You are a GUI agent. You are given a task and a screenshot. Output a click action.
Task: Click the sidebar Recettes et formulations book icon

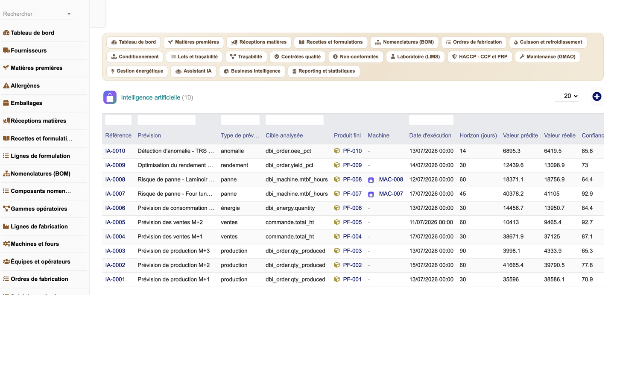click(6, 138)
